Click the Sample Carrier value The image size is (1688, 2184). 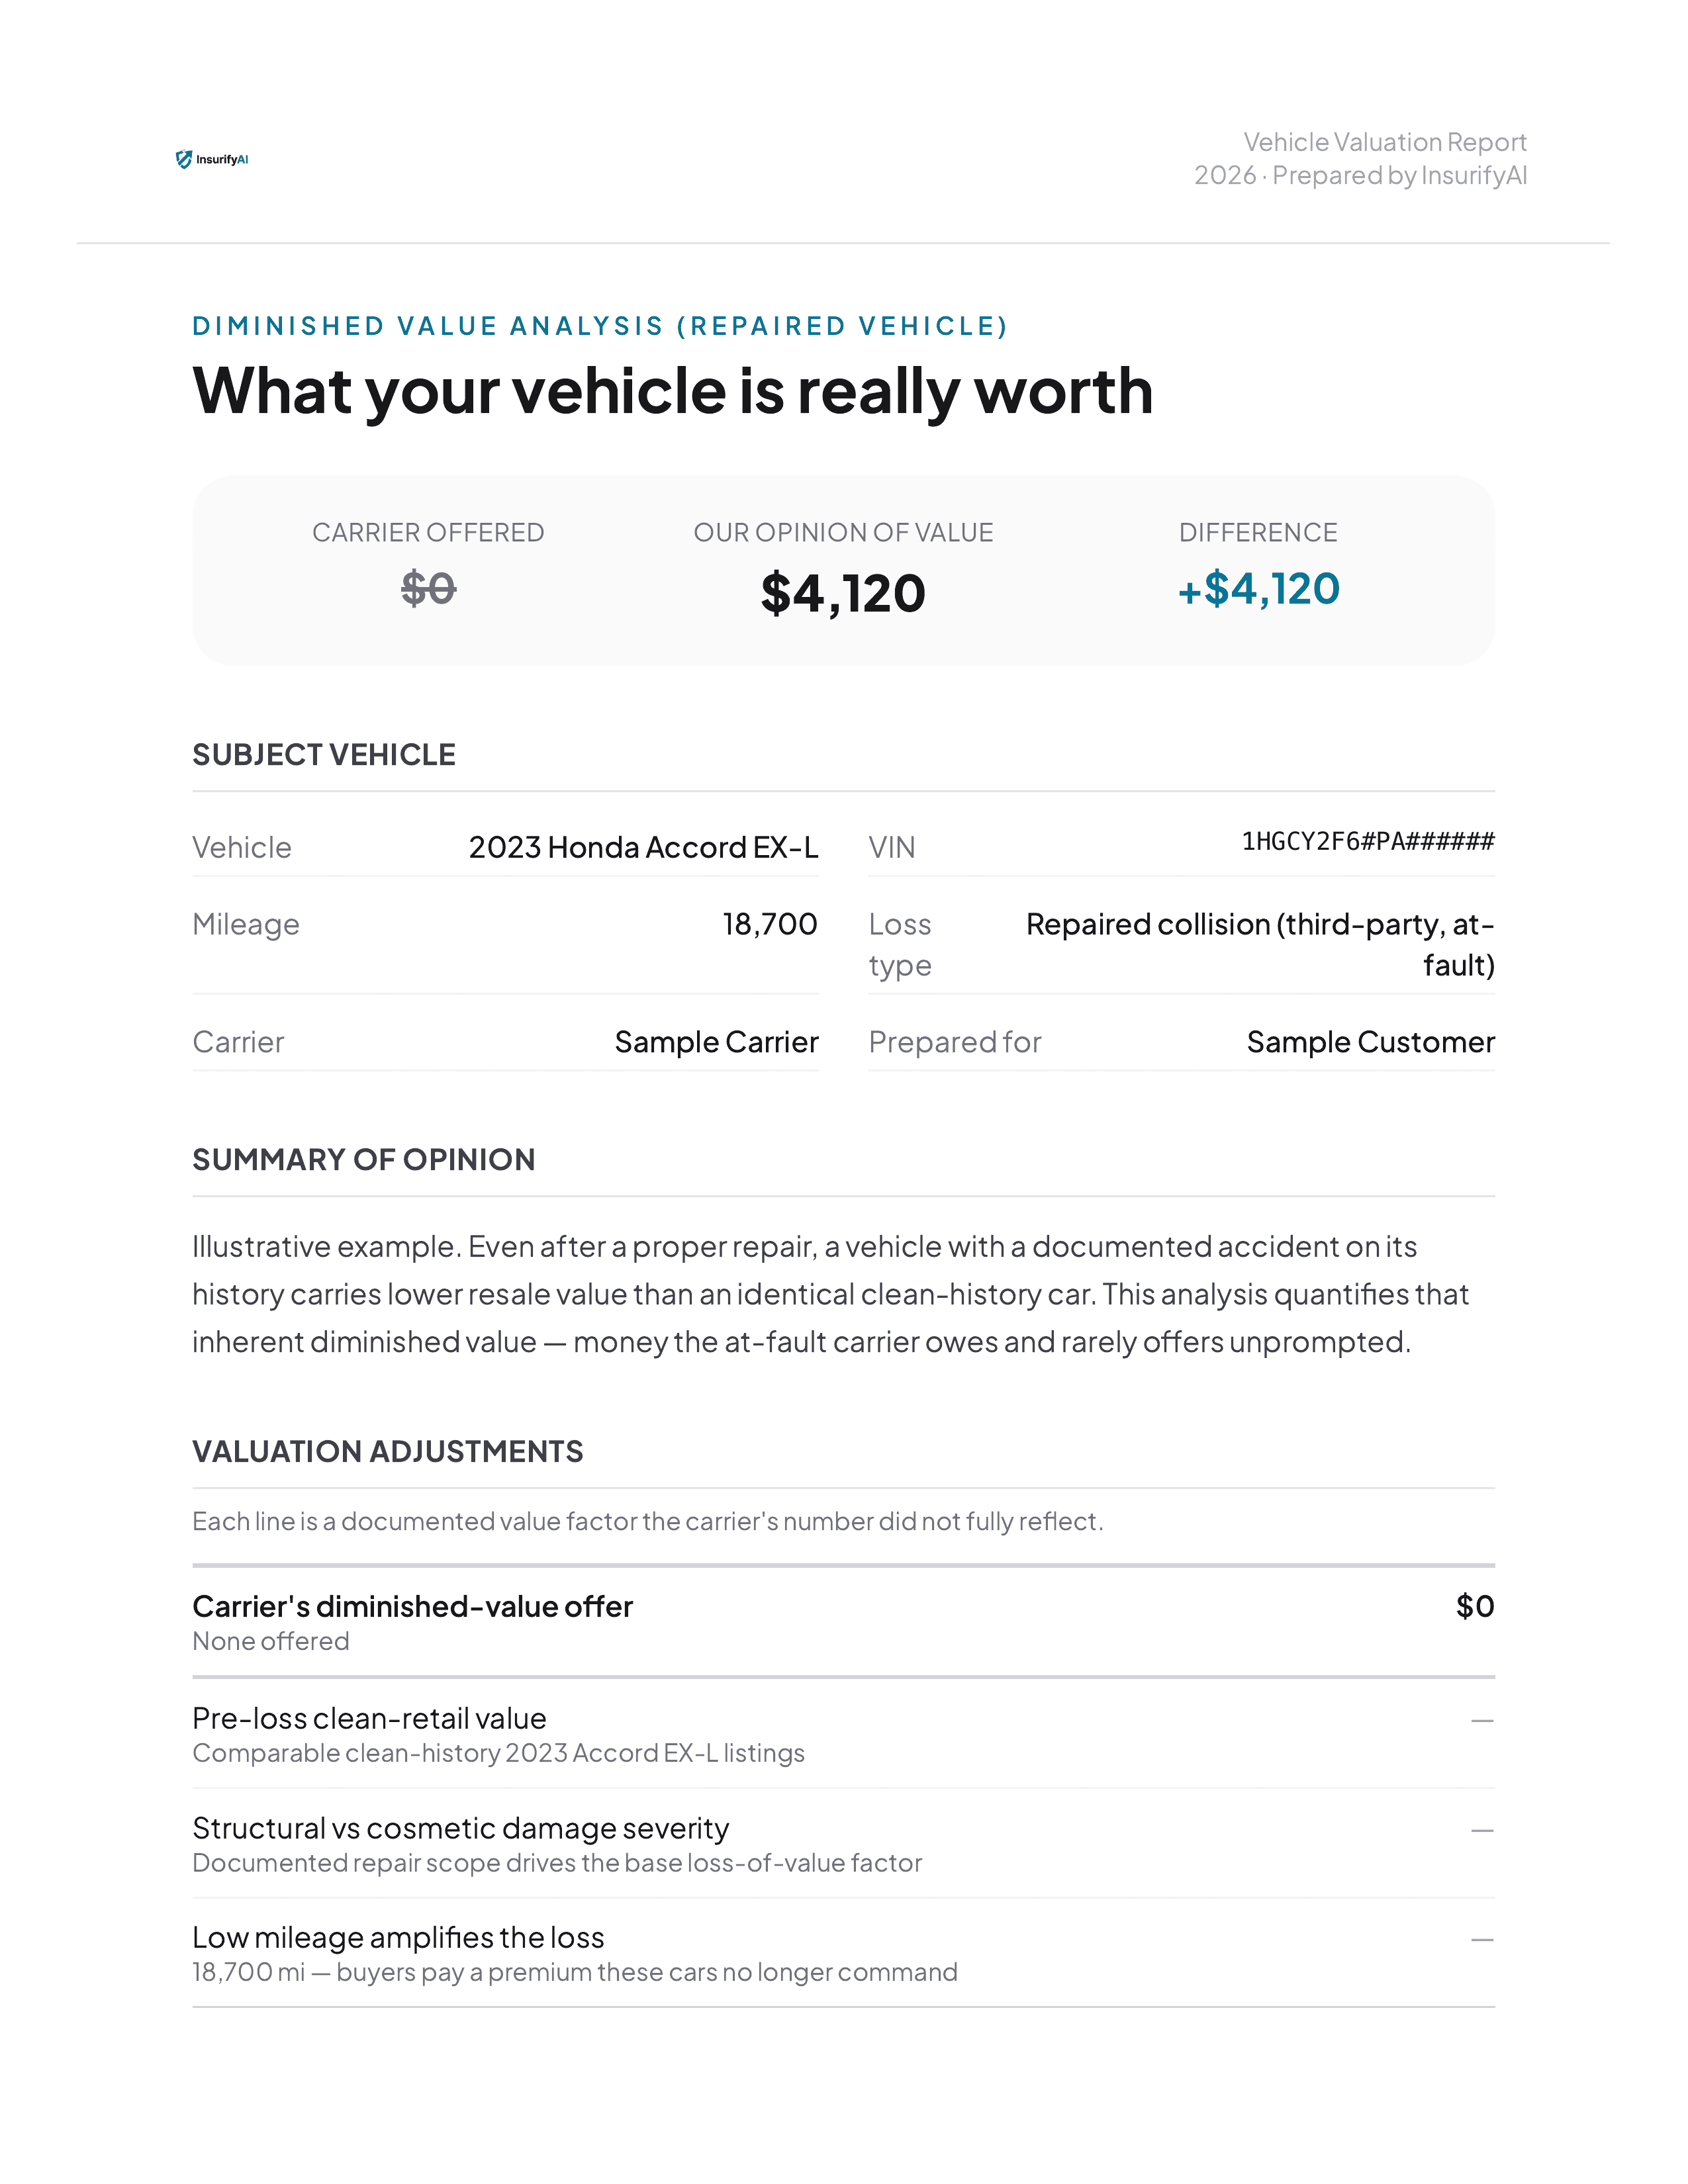coord(716,1042)
